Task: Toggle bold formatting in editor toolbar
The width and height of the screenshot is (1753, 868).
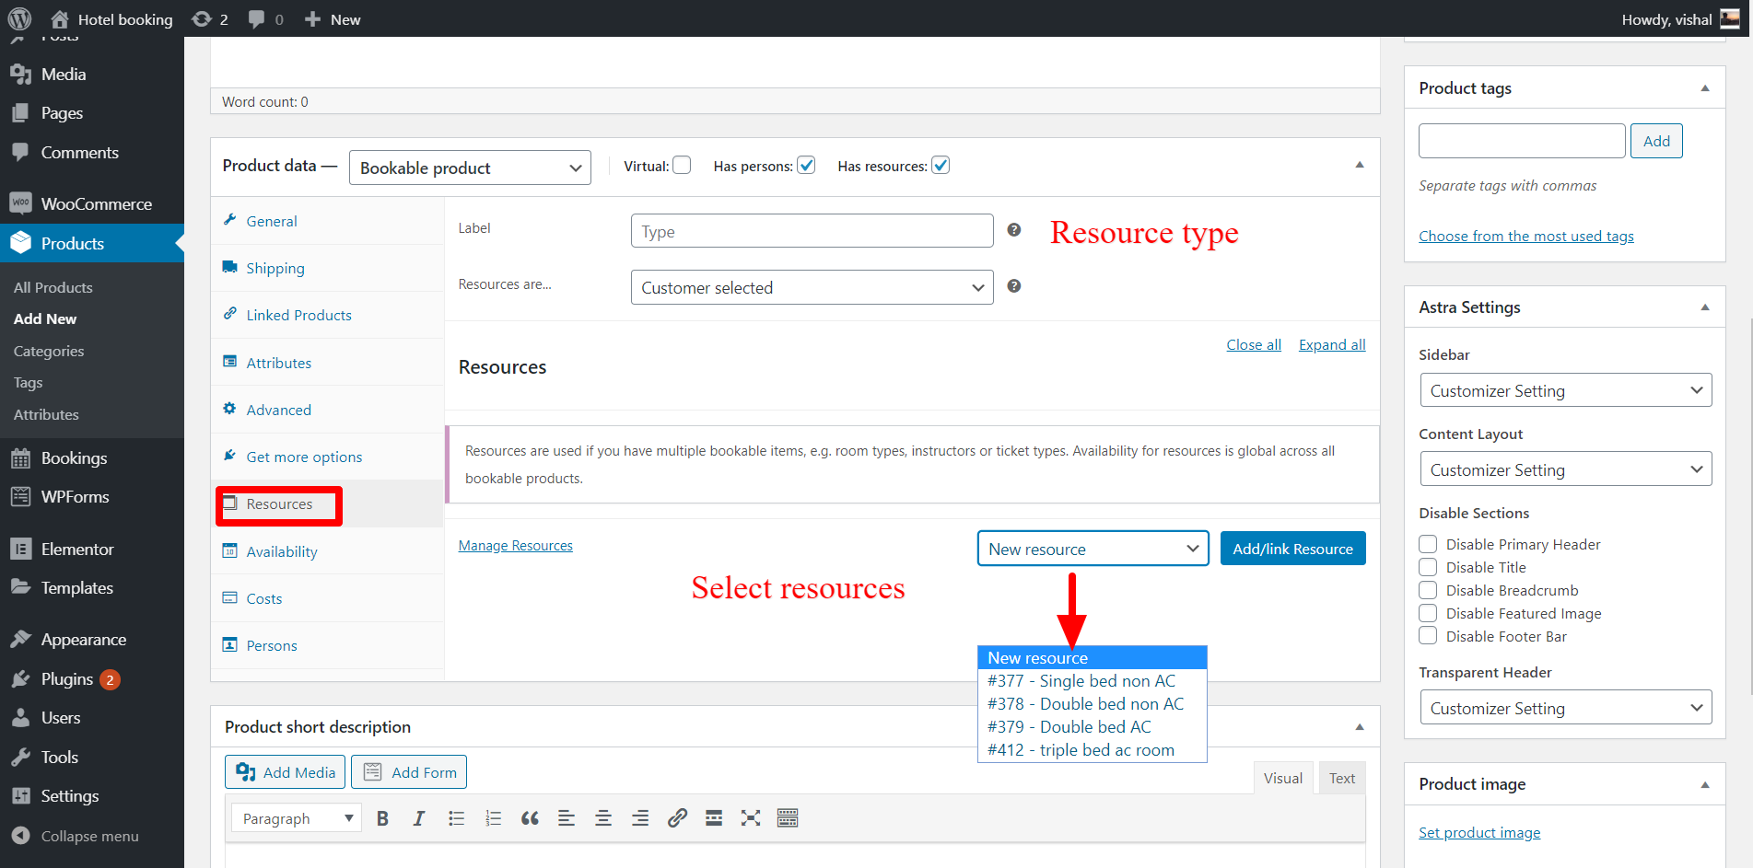Action: coord(382,818)
